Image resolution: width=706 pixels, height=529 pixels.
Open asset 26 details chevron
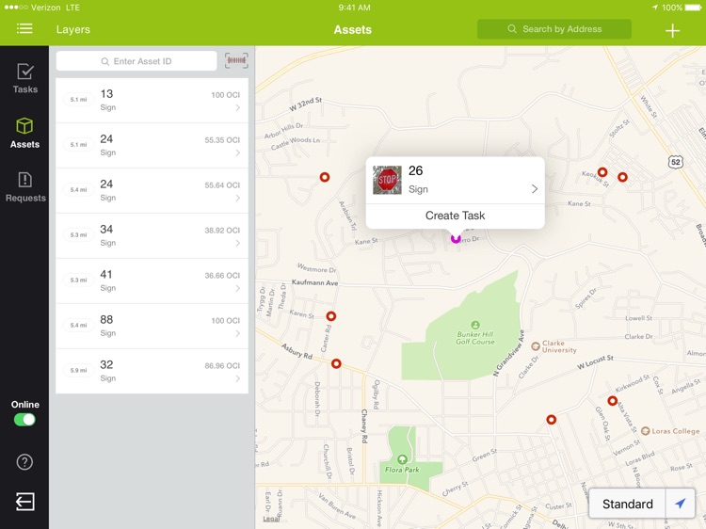535,188
